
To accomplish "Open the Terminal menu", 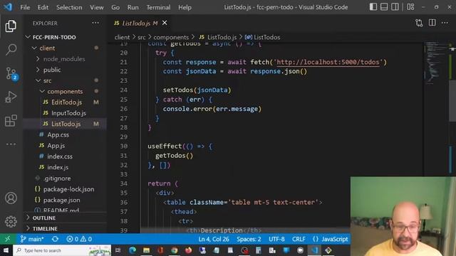I will [x=158, y=7].
